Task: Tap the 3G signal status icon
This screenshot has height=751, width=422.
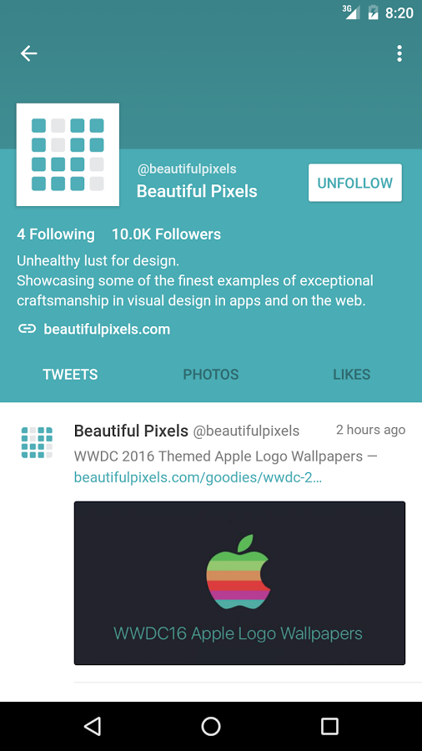Action: [352, 13]
